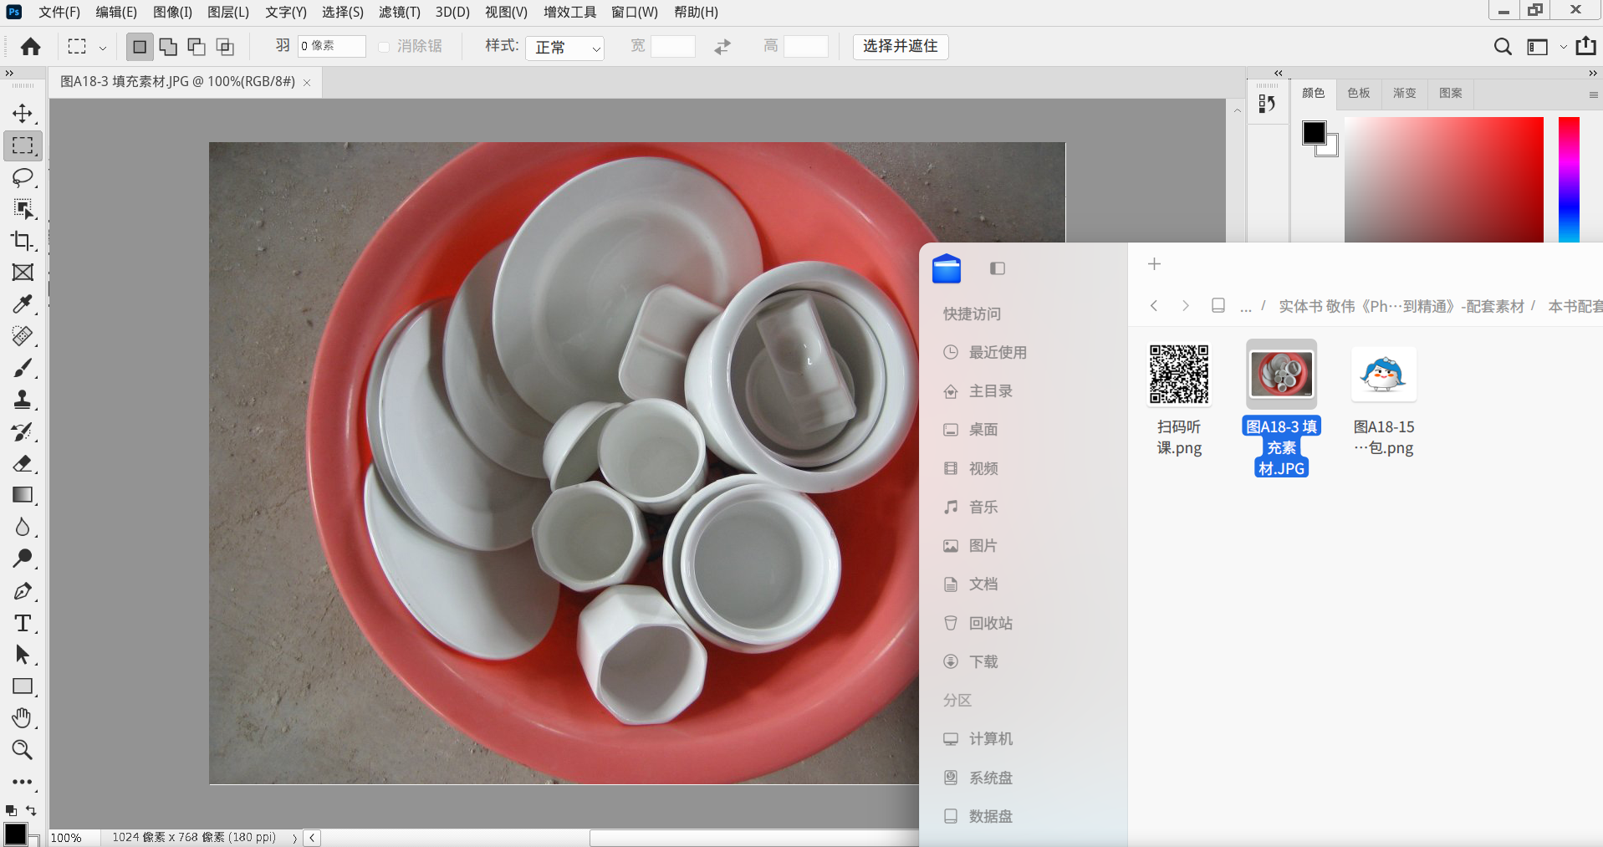This screenshot has height=847, width=1603.
Task: Select the Brush tool
Action: 23,368
